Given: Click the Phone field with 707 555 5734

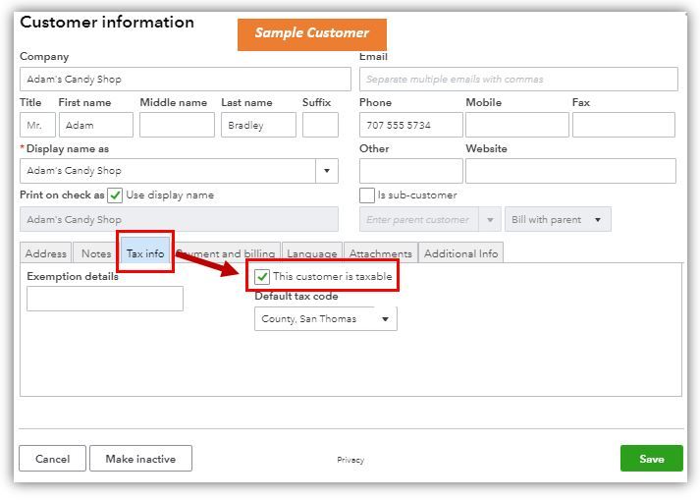Looking at the screenshot, I should [x=410, y=125].
